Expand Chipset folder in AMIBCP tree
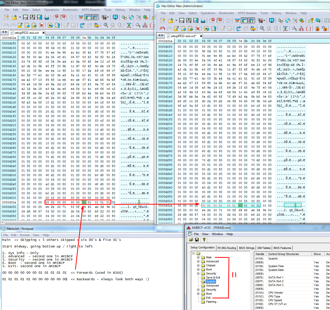330x310 pixels. tap(198, 266)
